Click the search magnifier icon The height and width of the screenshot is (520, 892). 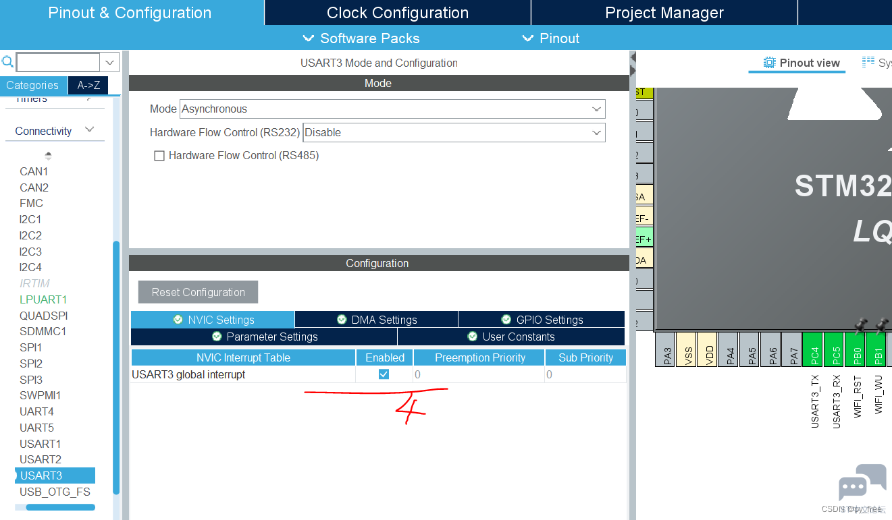[x=7, y=62]
